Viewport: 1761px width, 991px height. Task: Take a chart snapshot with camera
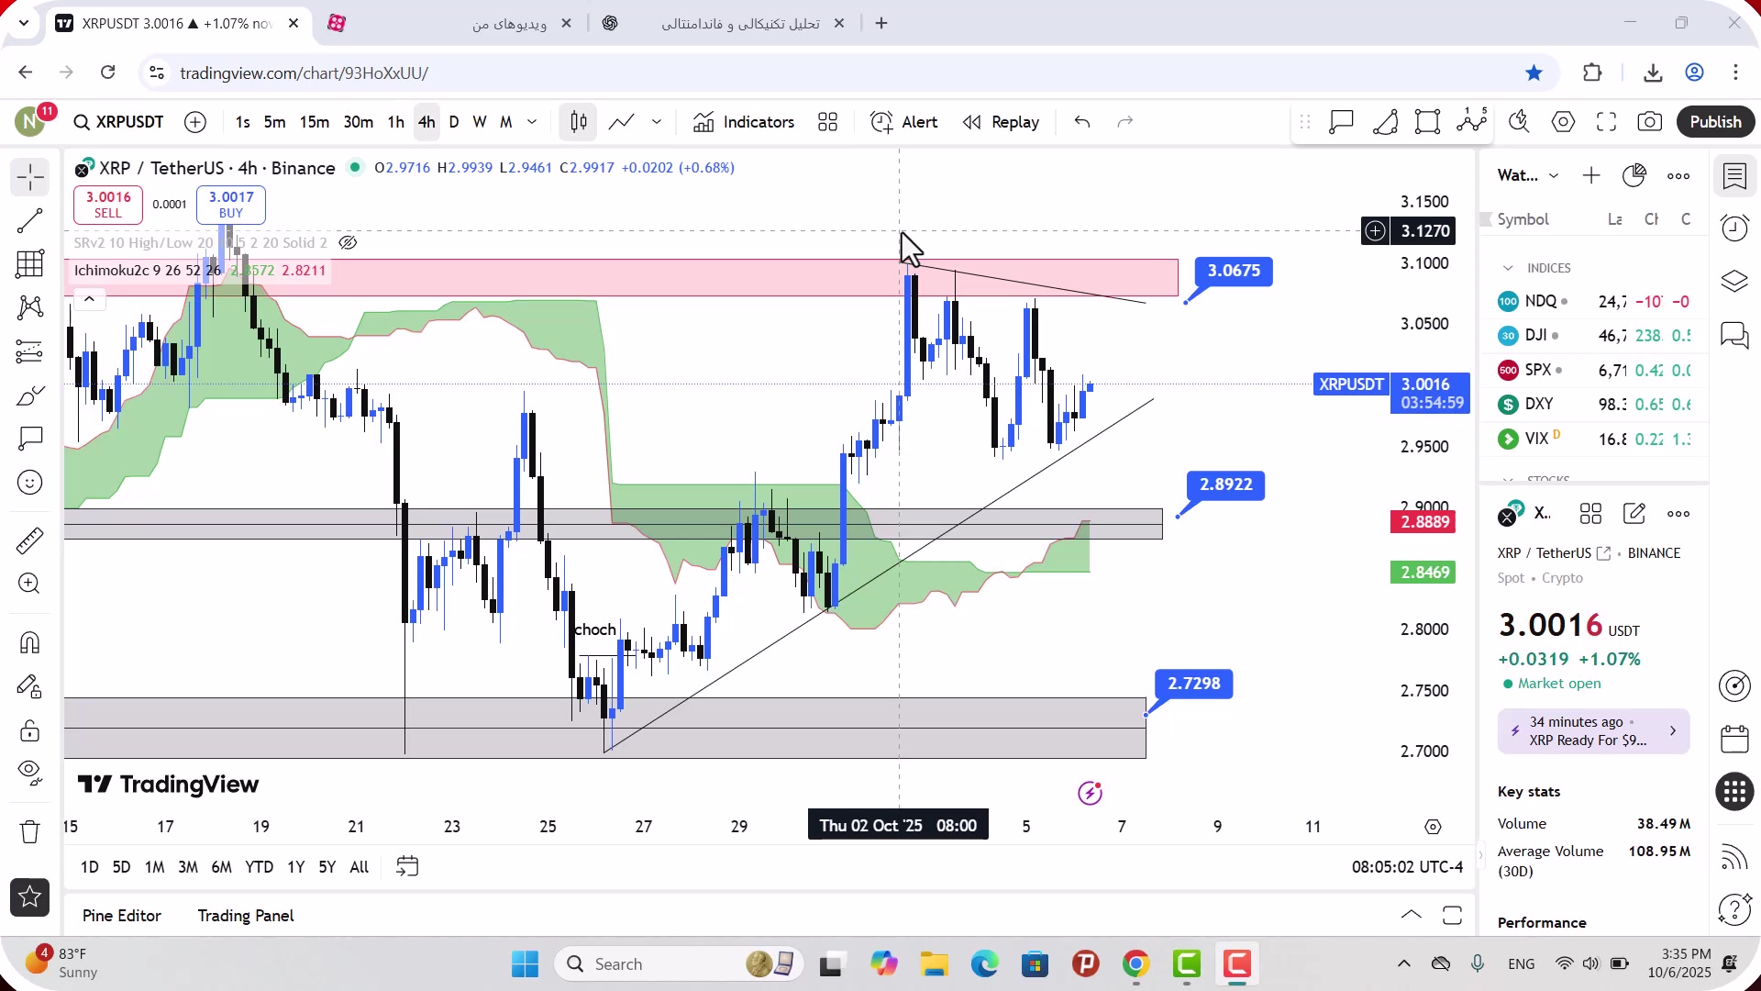pyautogui.click(x=1650, y=122)
